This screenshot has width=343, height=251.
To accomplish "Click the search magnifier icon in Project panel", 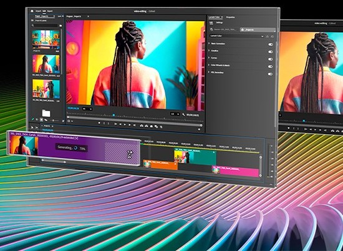I will [33, 26].
